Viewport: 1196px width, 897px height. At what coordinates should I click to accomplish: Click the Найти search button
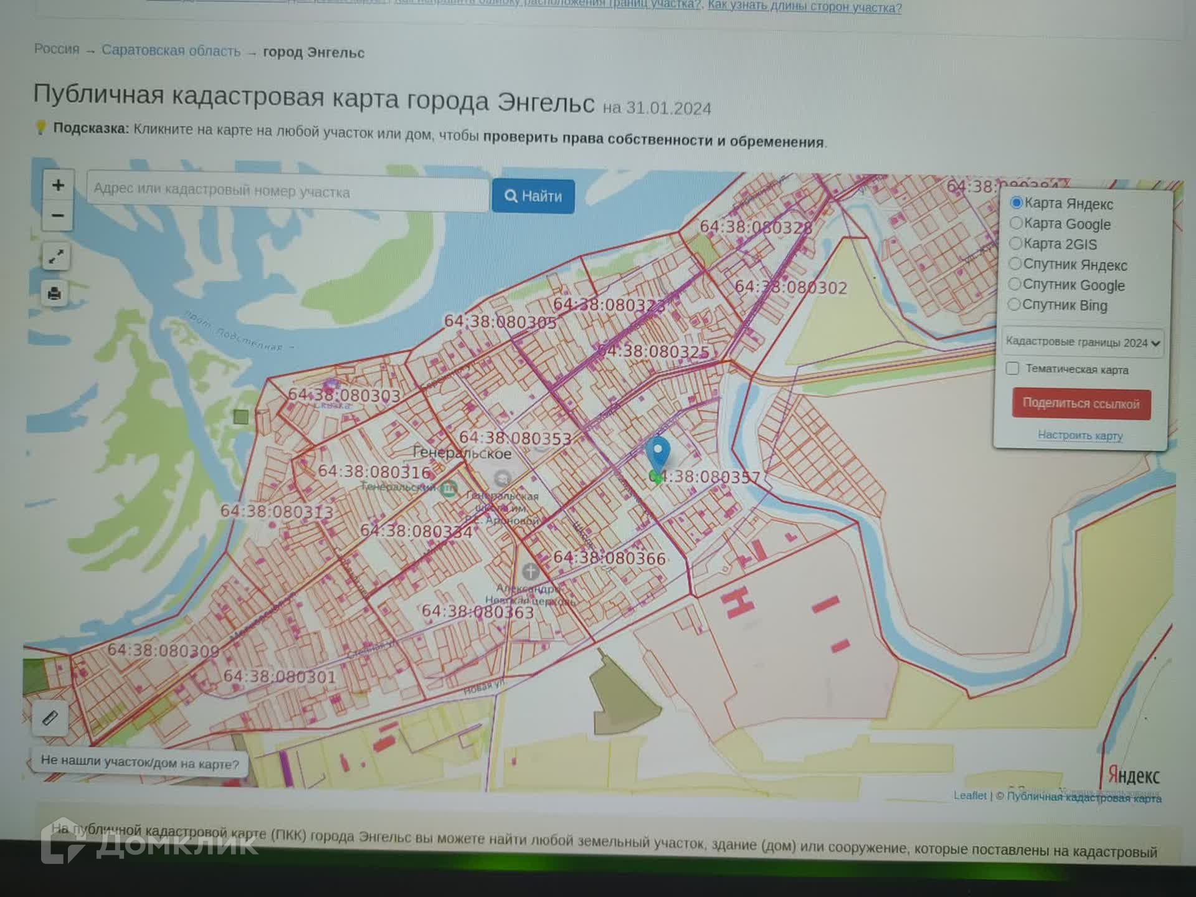click(x=533, y=196)
